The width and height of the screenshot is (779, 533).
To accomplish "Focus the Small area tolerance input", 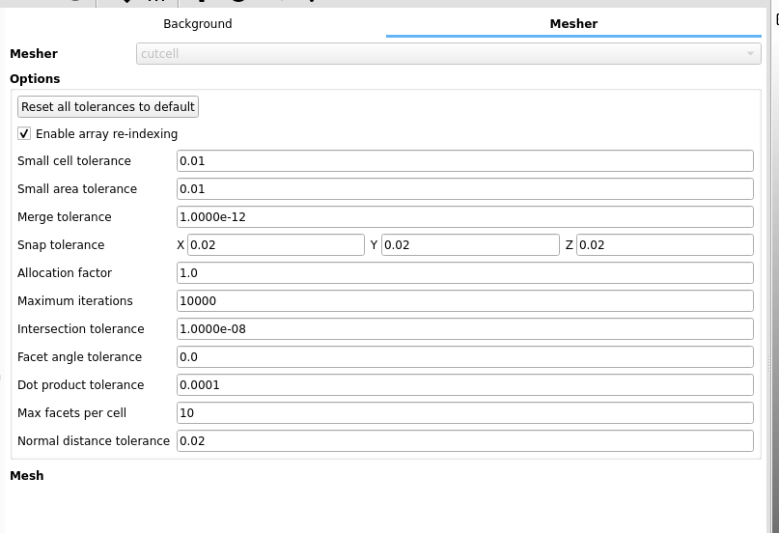I will point(464,189).
